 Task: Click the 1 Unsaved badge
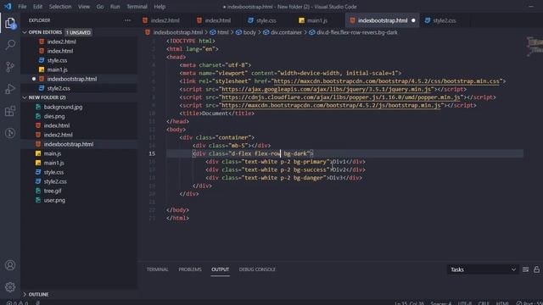(78, 32)
